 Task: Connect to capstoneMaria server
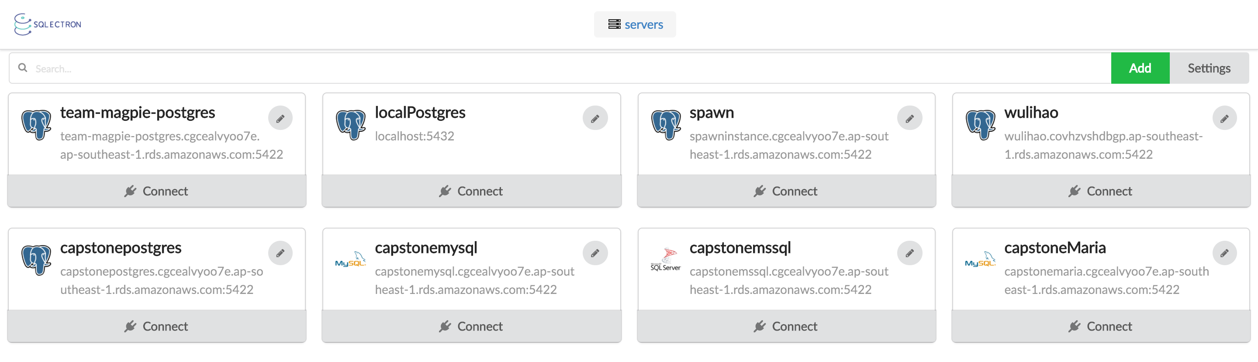[x=1101, y=326]
